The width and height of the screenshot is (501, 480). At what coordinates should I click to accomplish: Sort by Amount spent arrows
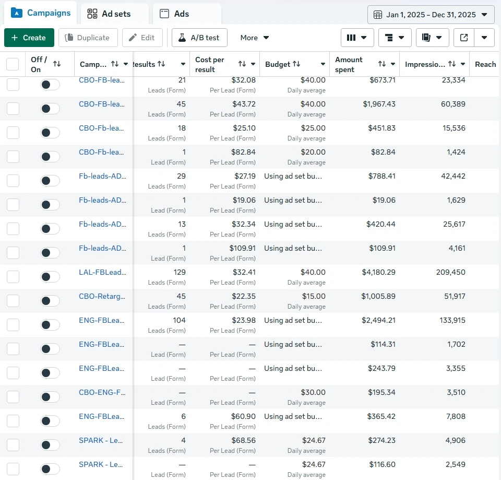382,64
